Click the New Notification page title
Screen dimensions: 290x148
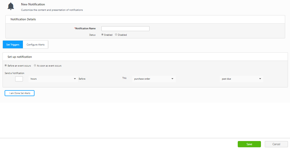point(33,4)
